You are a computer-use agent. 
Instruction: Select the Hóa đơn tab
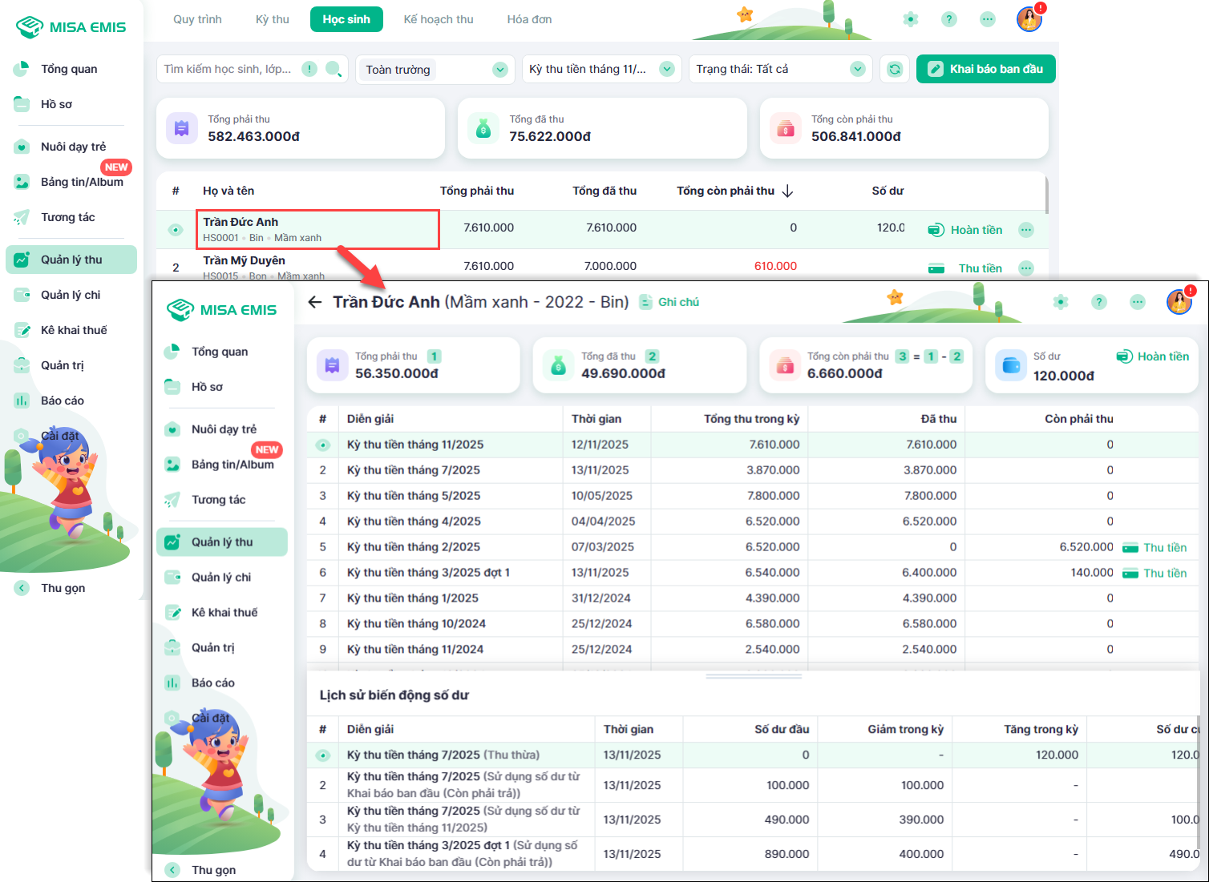[x=529, y=19]
